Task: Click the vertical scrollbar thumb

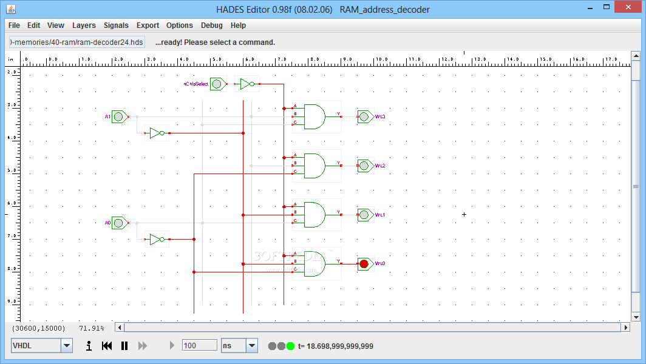Action: (636, 186)
